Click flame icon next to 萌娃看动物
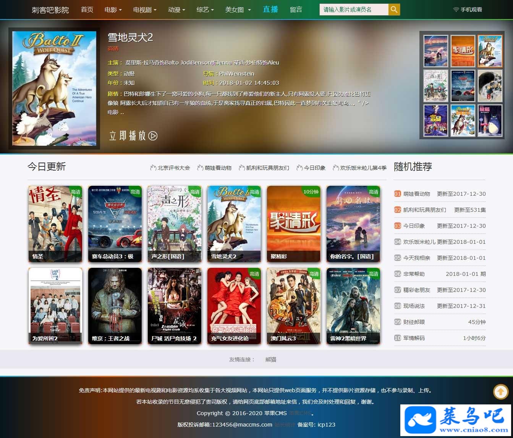 pyautogui.click(x=200, y=167)
